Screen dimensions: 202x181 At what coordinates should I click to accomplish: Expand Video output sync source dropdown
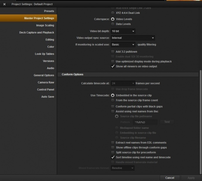pos(133,38)
